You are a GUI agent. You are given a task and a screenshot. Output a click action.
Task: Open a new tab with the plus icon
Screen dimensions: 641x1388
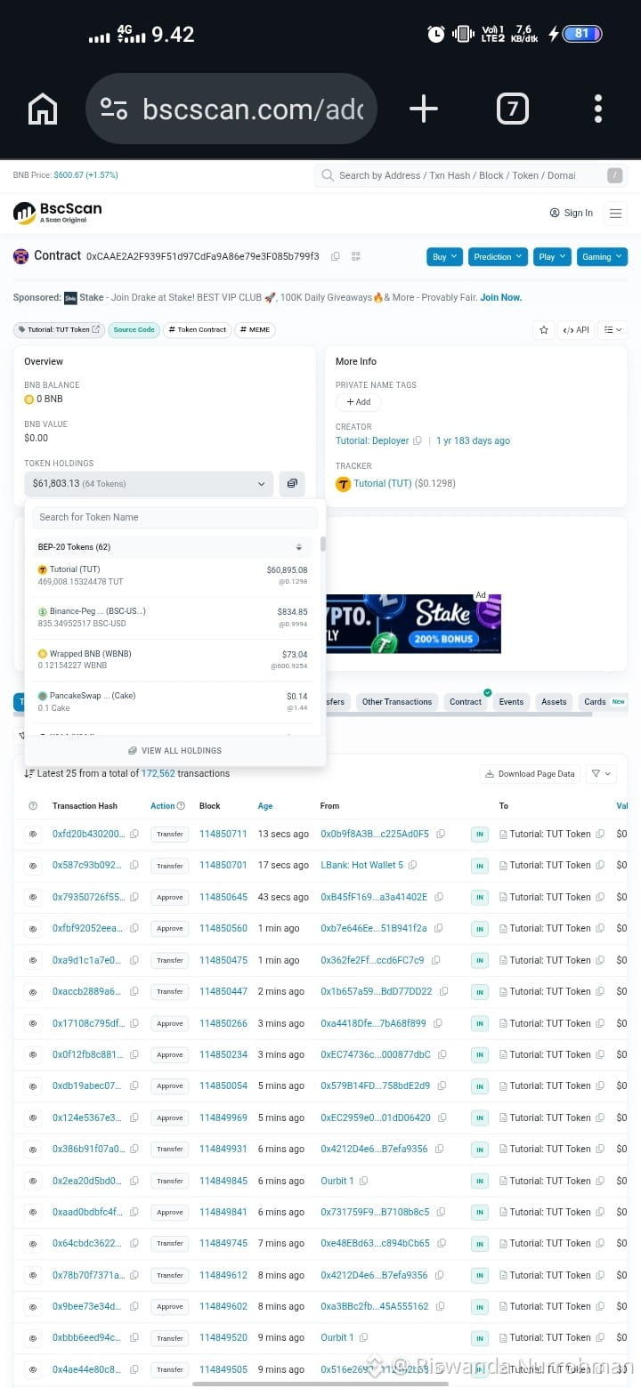coord(423,109)
